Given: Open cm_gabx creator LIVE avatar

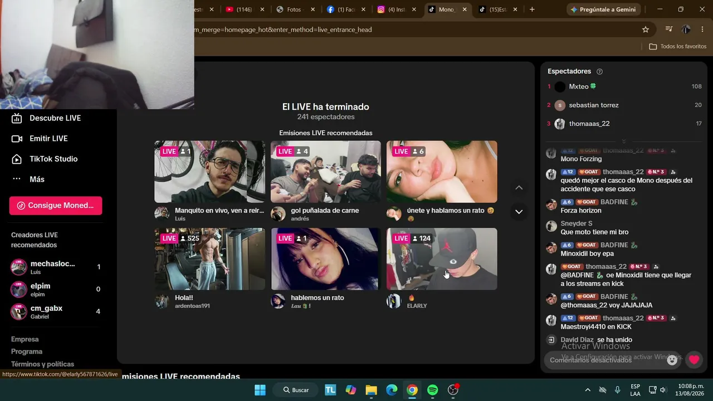Looking at the screenshot, I should tap(19, 312).
